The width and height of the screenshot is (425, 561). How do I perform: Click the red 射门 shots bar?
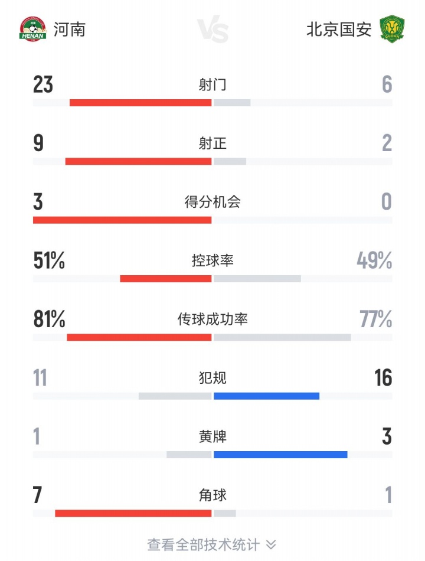[x=140, y=103]
